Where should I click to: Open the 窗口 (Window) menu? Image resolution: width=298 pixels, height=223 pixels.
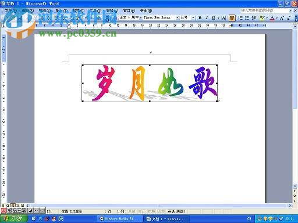(129, 10)
